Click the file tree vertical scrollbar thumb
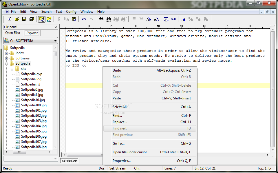The height and width of the screenshot is (173, 278). pyautogui.click(x=55, y=54)
